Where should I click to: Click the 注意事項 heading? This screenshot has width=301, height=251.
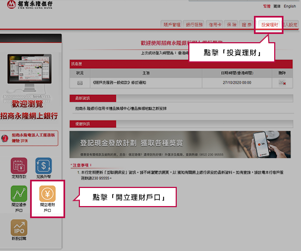81,165
